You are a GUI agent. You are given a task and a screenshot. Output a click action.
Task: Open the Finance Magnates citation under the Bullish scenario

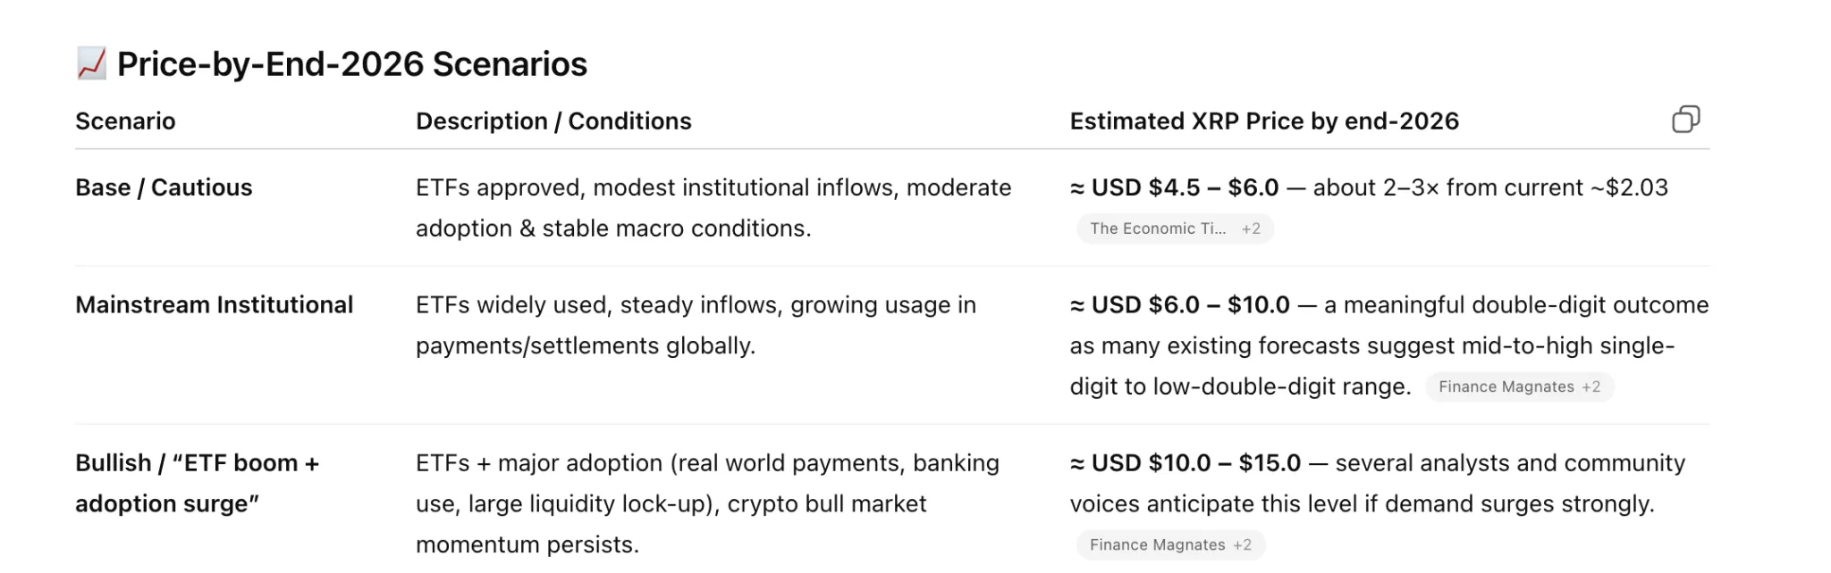(1157, 544)
